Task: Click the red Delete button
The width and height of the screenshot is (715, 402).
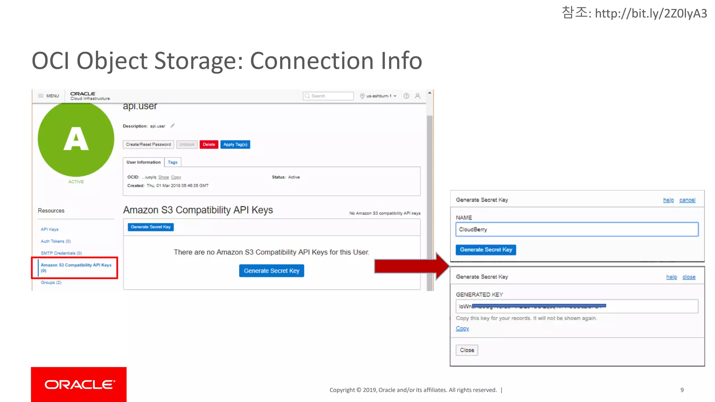Action: [x=209, y=144]
